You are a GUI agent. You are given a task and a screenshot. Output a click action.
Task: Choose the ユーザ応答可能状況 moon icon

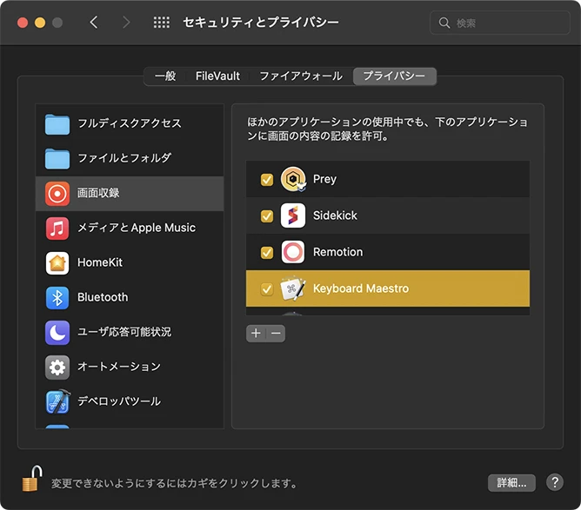[x=57, y=332]
